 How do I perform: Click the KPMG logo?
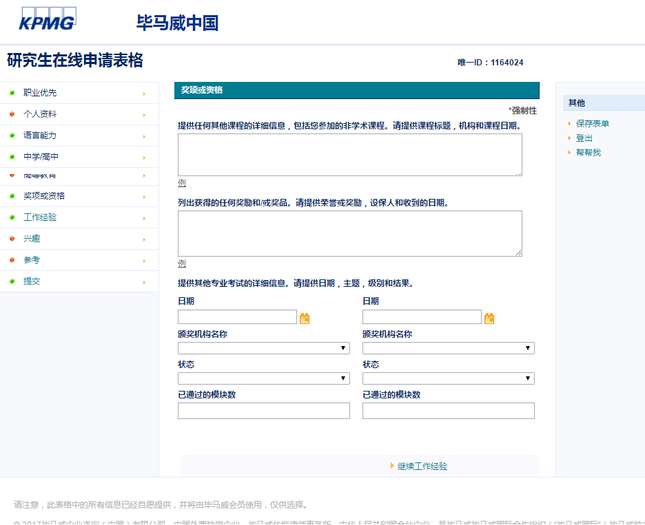(48, 19)
